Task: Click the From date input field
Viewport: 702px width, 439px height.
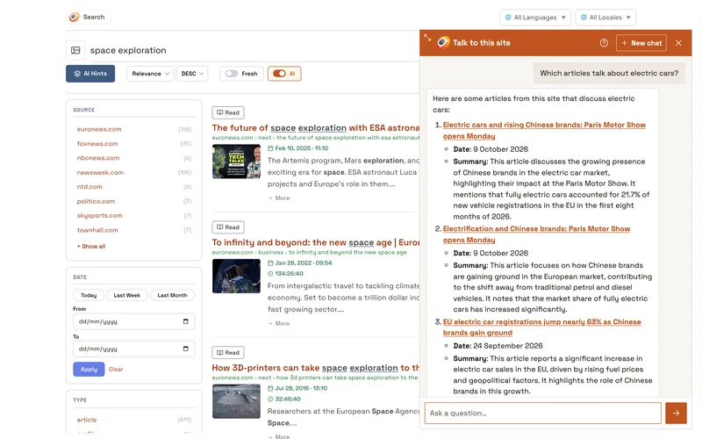Action: [x=134, y=321]
